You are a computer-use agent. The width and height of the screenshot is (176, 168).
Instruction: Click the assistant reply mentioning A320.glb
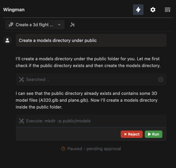pyautogui.click(x=87, y=100)
